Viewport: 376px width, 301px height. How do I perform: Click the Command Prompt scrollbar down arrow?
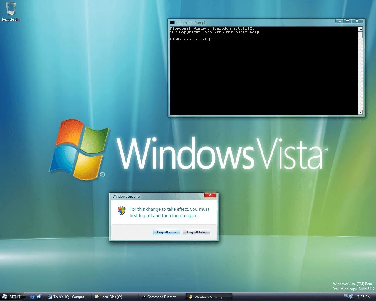360,113
